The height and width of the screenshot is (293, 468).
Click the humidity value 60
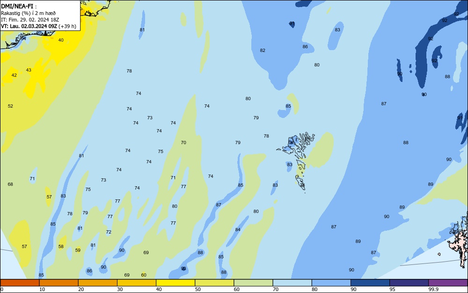[144, 275]
